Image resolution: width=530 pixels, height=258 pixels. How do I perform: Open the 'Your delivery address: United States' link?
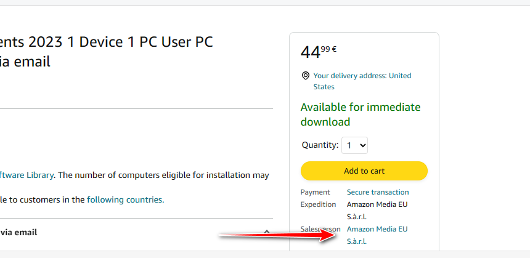click(x=362, y=81)
